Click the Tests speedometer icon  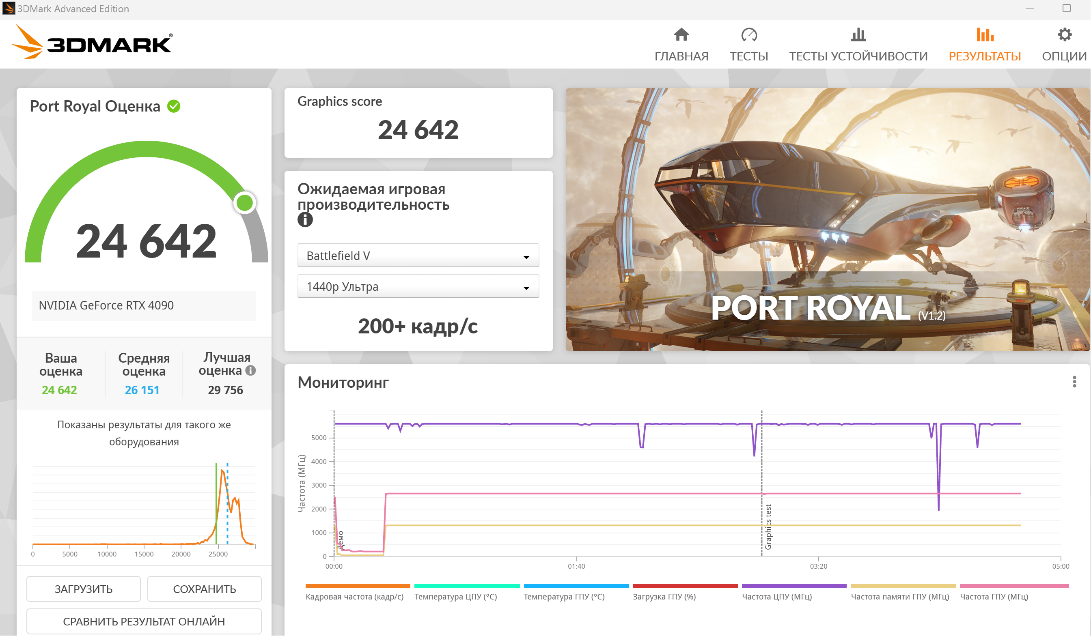[x=748, y=34]
